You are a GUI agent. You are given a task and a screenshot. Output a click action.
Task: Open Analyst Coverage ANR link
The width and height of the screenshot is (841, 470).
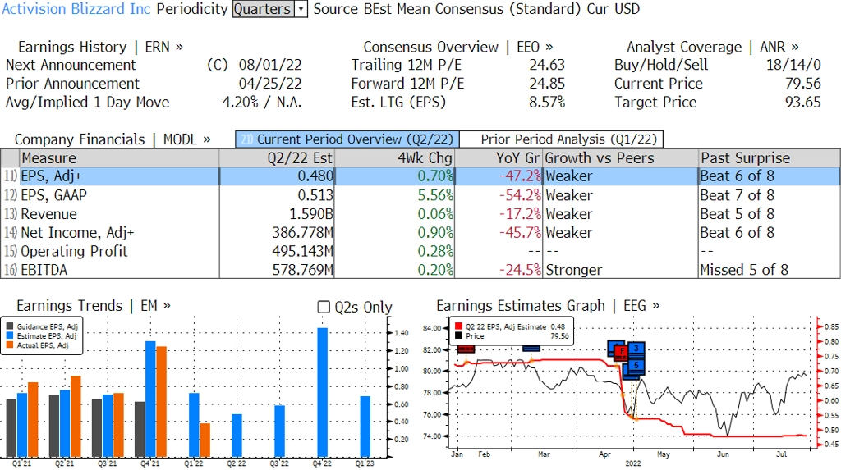(713, 47)
